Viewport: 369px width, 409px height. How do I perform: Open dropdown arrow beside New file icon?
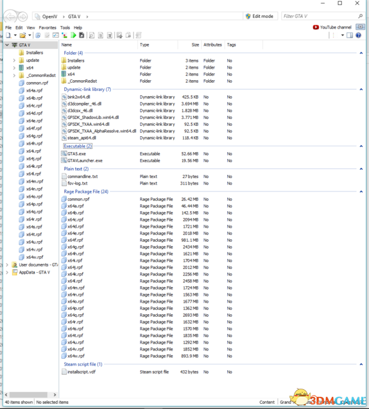(x=15, y=35)
